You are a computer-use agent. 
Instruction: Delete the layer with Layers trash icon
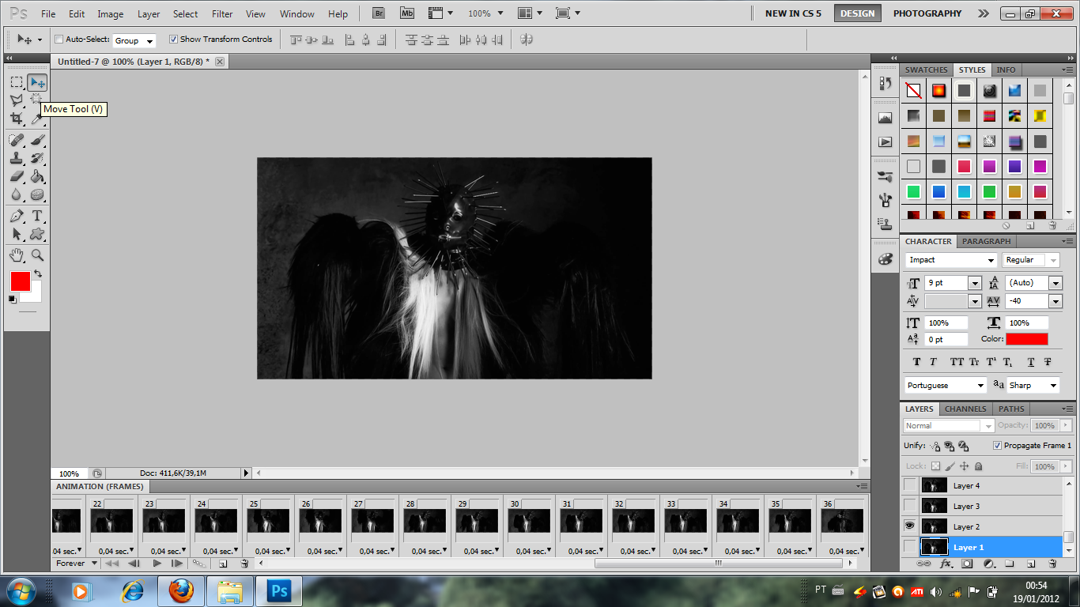[1052, 564]
